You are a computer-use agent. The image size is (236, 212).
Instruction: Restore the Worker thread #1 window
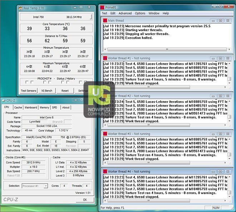(x=221, y=58)
